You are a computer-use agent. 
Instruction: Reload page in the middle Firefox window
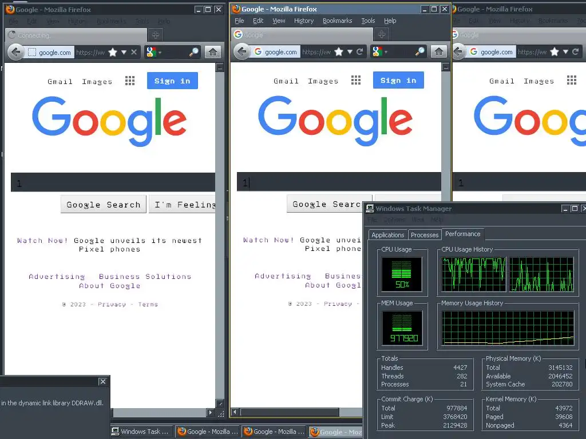(360, 51)
